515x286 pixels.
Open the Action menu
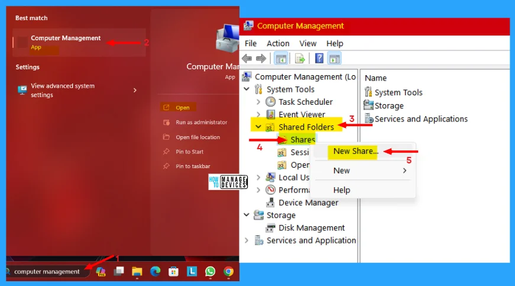[278, 43]
